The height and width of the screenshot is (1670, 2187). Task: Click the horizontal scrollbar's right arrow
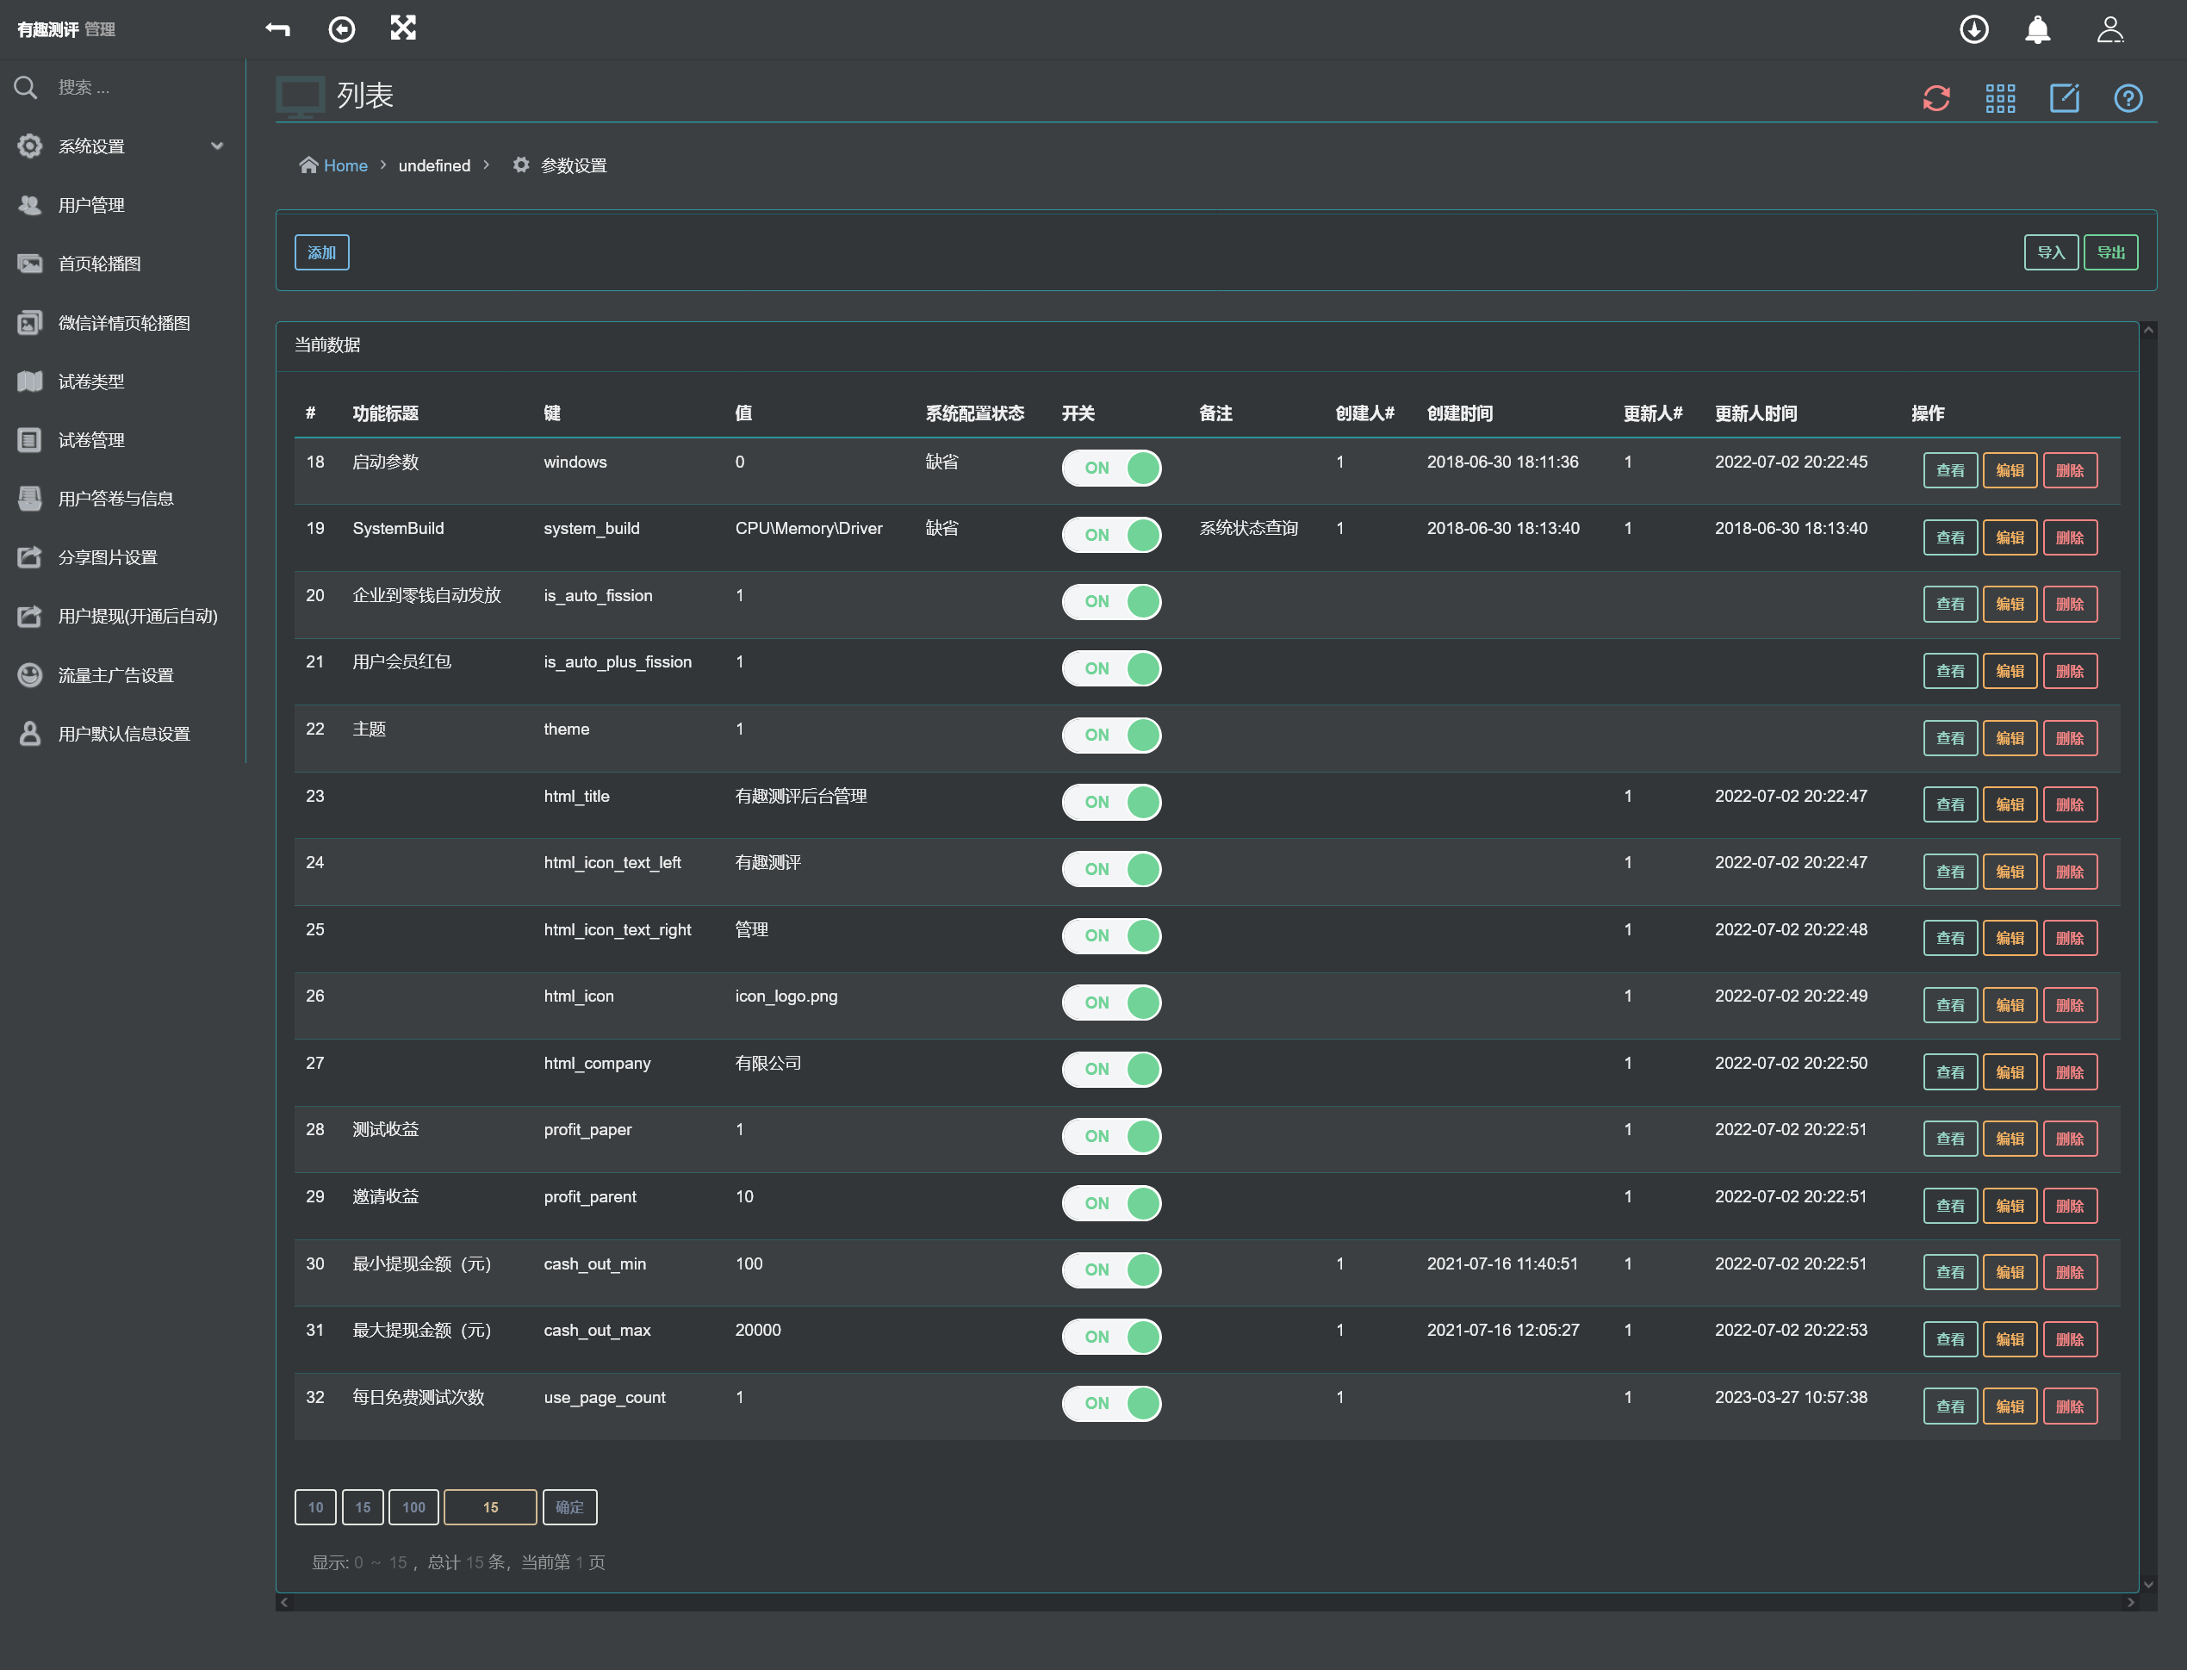2129,1601
